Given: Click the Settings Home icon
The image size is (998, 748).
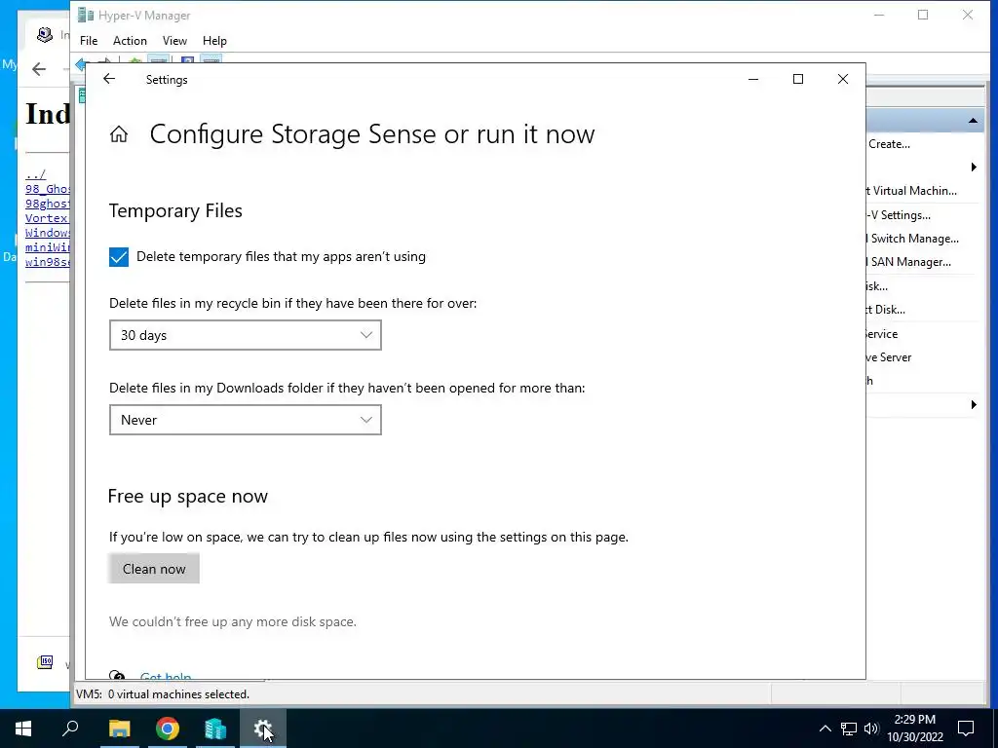Looking at the screenshot, I should (119, 134).
